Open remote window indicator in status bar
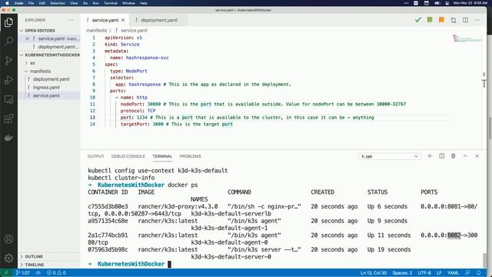The image size is (492, 277). coord(6,273)
